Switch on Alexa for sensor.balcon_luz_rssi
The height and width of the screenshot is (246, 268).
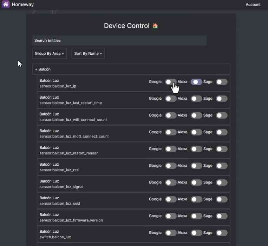(x=196, y=166)
